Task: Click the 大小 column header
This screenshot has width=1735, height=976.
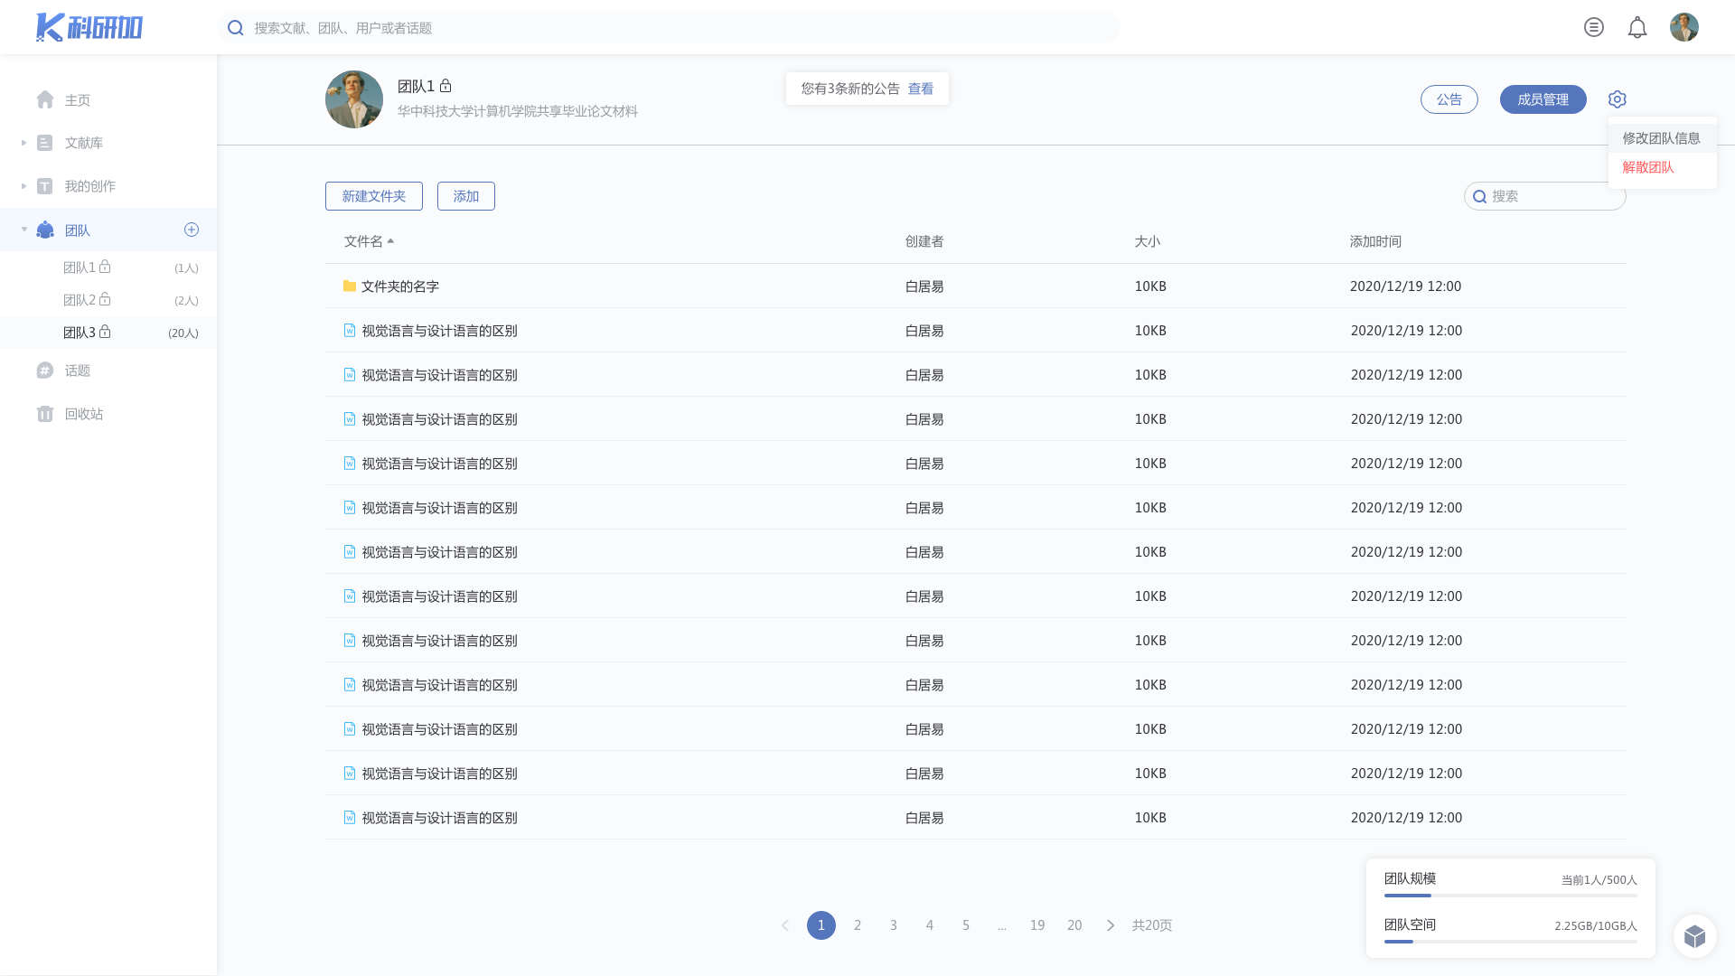Action: [1148, 241]
